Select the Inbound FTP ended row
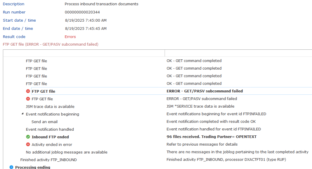Screen dimensions: 312x169 tap(50, 137)
